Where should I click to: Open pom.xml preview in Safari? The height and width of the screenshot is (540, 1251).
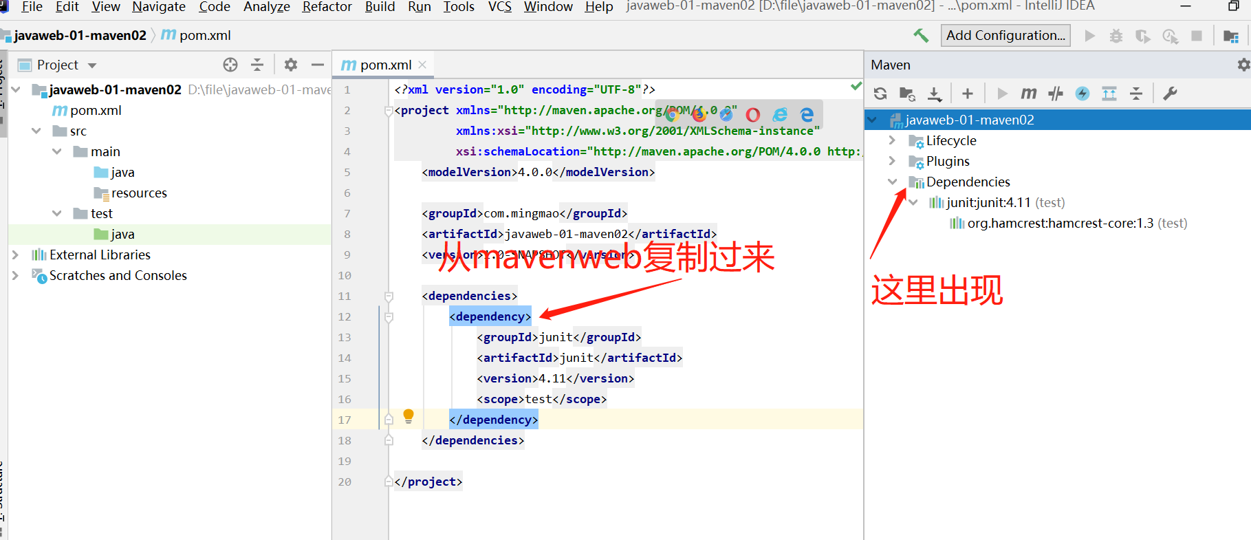(726, 114)
